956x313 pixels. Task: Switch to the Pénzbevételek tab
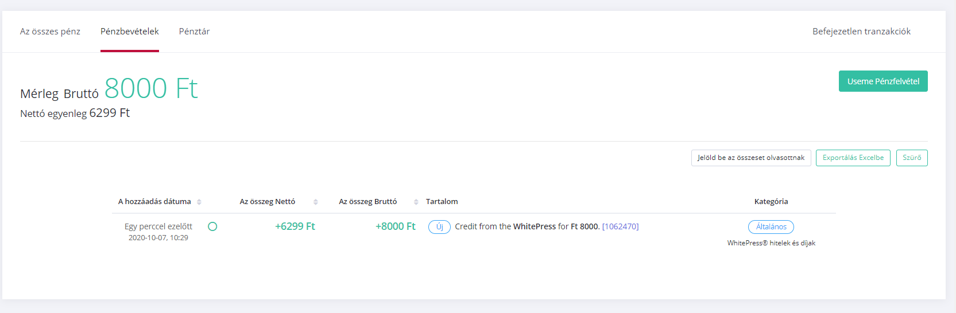point(130,32)
